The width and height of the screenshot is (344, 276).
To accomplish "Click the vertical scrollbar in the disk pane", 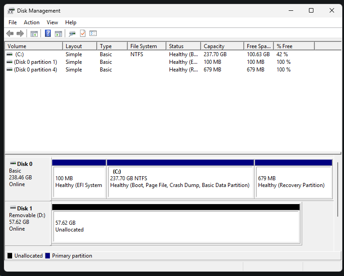I will [337, 189].
